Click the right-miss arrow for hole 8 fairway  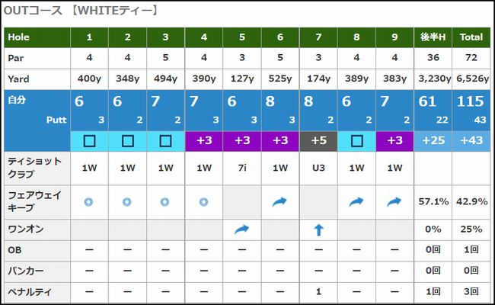[356, 201]
